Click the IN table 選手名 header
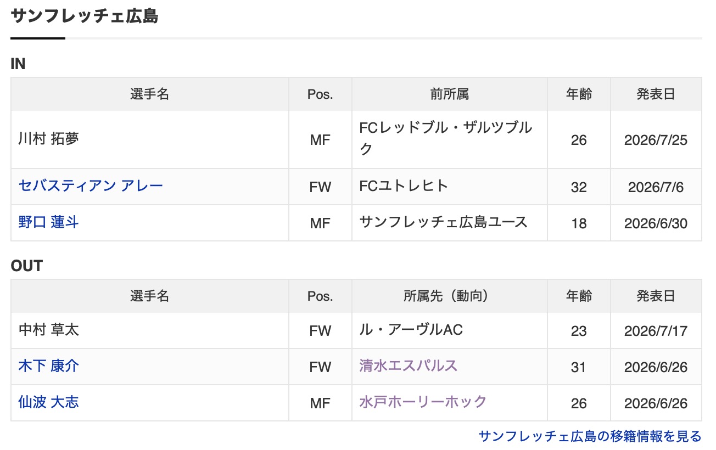716x450 pixels. [x=150, y=94]
